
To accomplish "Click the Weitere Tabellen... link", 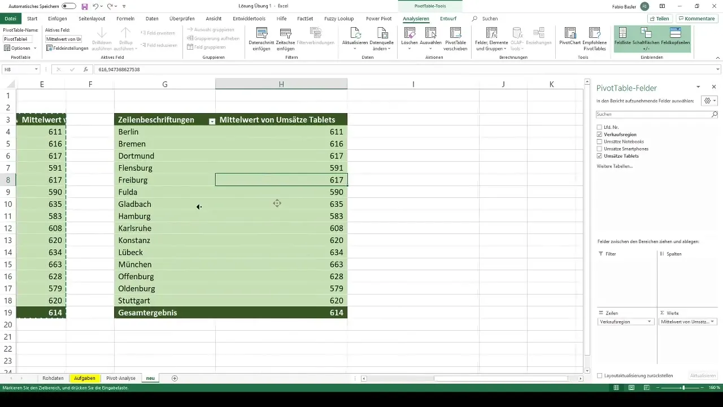I will tap(615, 166).
